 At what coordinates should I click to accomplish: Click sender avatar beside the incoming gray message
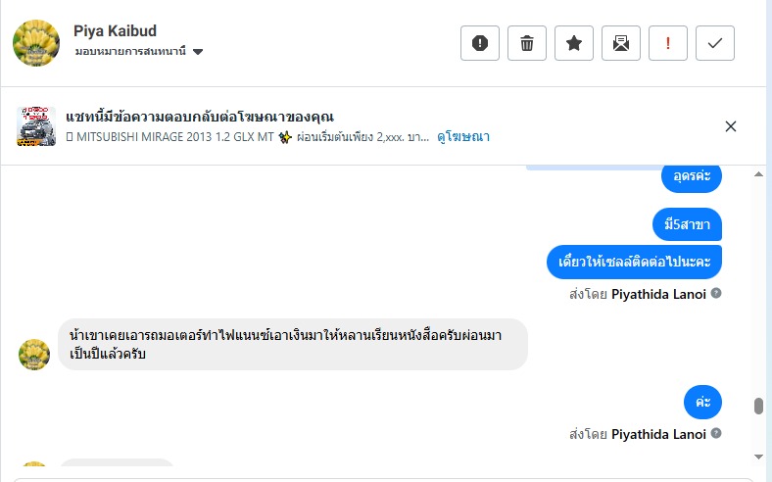pyautogui.click(x=34, y=354)
